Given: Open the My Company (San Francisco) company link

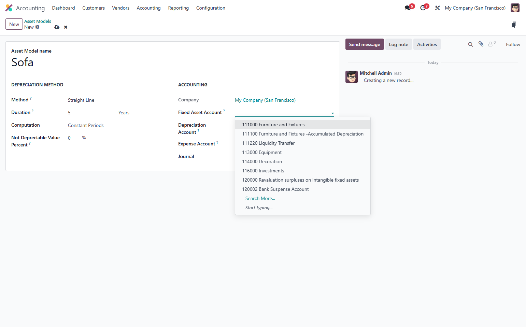Looking at the screenshot, I should (265, 100).
